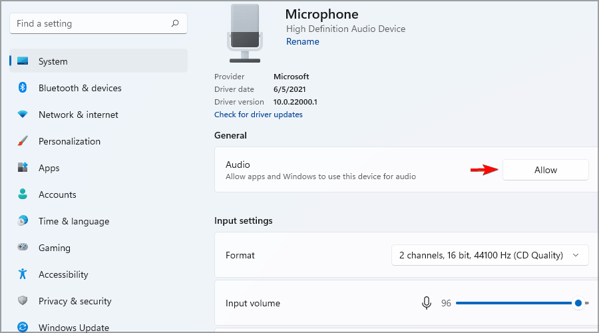Click the Accessibility figure icon
Viewport: 599px width, 333px height.
(x=23, y=274)
